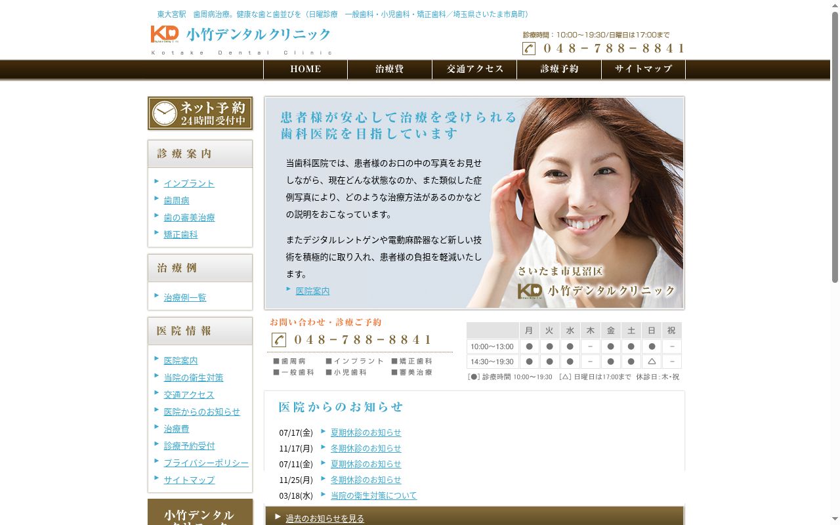Click the 医院からのお知らせ section heading
This screenshot has height=525, width=840.
[x=341, y=407]
